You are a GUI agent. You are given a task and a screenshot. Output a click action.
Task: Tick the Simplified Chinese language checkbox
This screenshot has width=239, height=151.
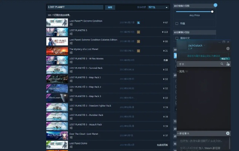click(x=177, y=38)
